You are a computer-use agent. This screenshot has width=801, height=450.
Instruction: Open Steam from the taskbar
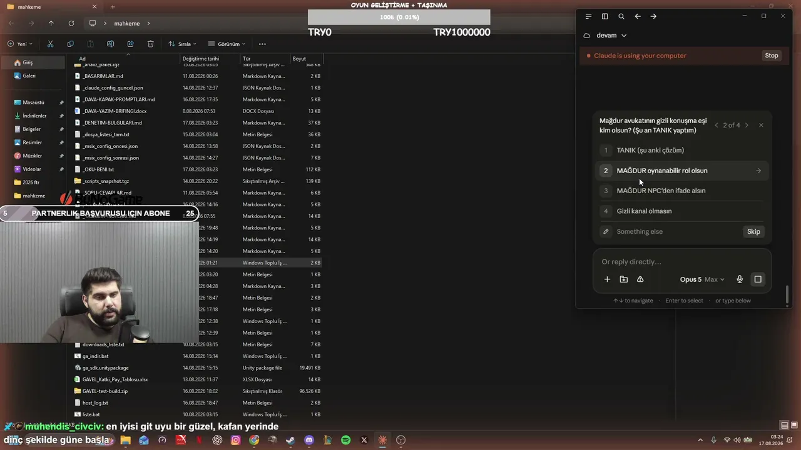[x=290, y=440]
